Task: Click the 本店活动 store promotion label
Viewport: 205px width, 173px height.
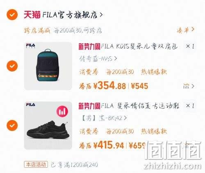Action: (36, 164)
